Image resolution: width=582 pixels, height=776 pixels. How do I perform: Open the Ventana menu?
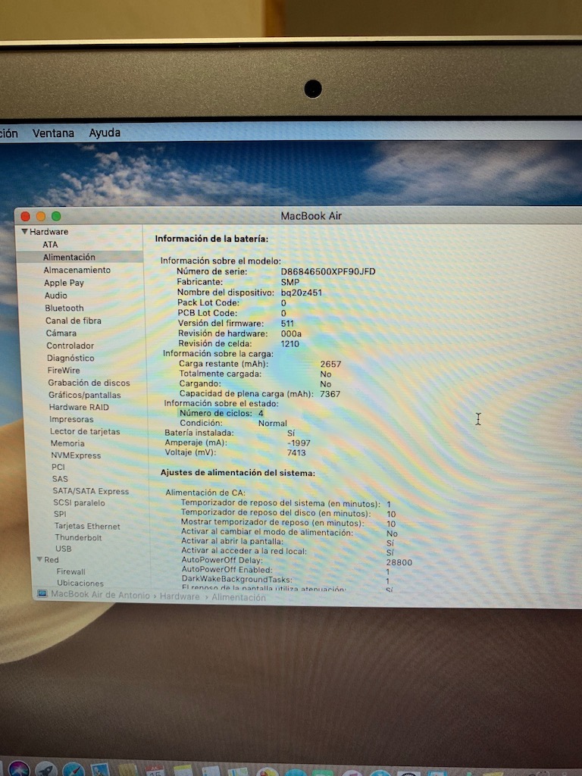coord(53,133)
